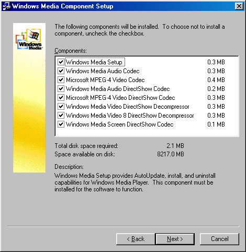This screenshot has height=252, width=246.
Task: Go to previous step with Back button
Action: (136, 239)
